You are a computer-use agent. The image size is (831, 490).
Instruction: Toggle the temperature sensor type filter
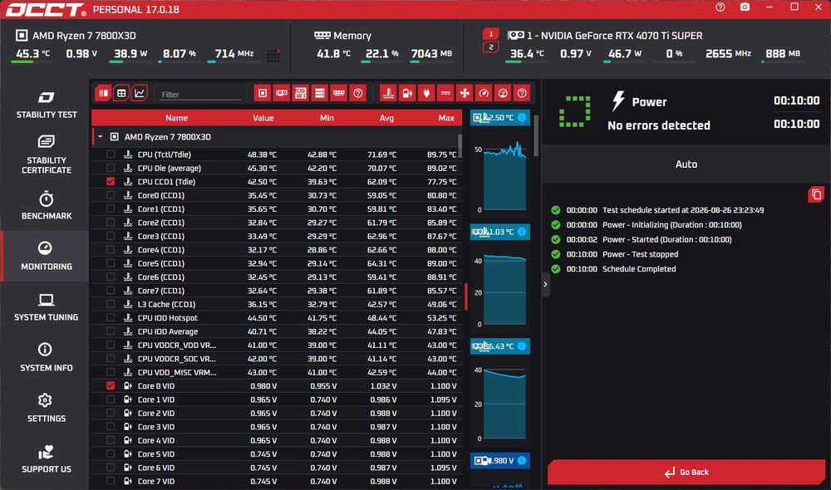tap(388, 93)
